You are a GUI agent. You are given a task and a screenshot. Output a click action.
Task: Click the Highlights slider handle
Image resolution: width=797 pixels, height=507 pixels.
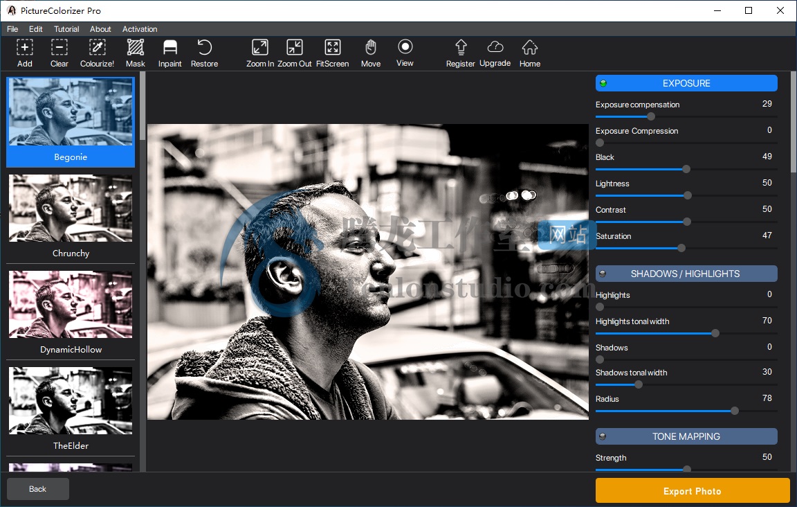point(600,307)
